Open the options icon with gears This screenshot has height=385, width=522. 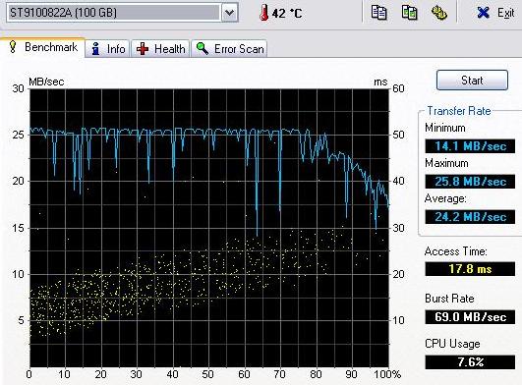coord(439,13)
